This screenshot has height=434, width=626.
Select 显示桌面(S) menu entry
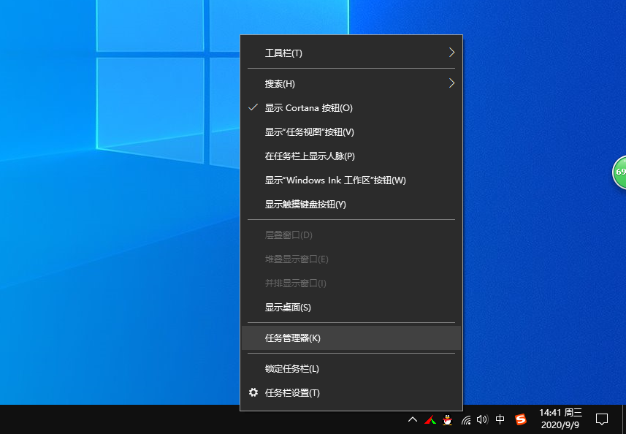click(x=351, y=307)
